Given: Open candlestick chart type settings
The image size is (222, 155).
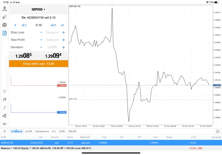Looking at the screenshot, I should (x=5, y=100).
